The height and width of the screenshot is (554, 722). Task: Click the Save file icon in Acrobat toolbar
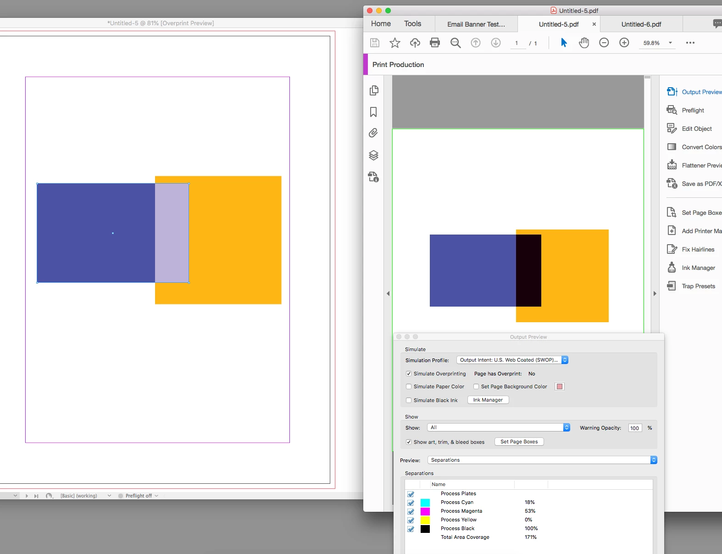(x=375, y=43)
